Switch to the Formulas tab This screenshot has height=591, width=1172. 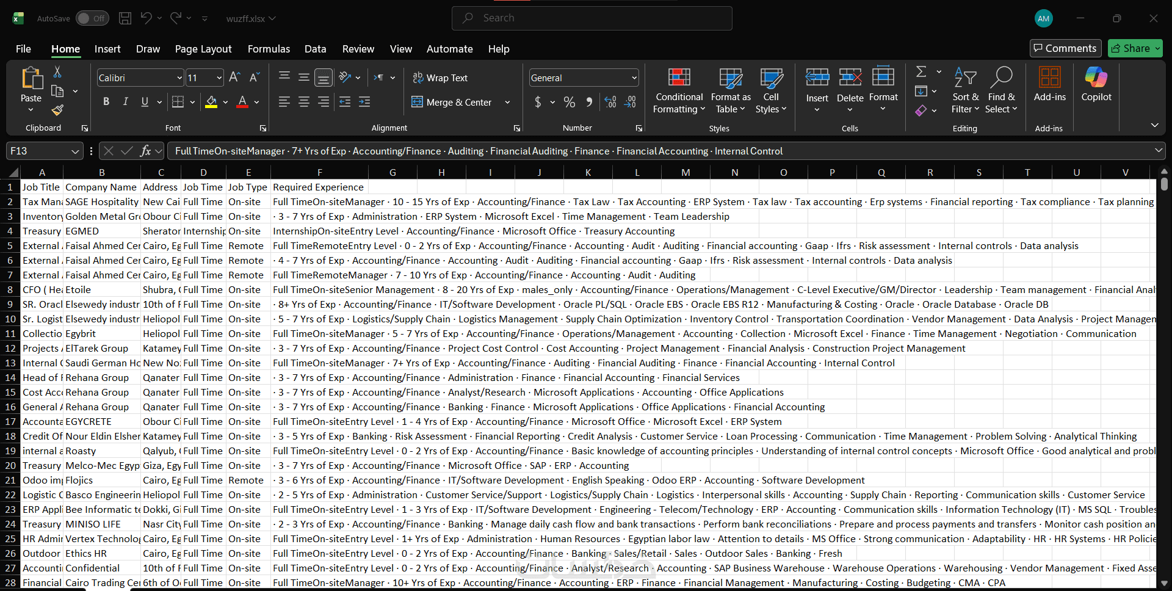[x=269, y=49]
